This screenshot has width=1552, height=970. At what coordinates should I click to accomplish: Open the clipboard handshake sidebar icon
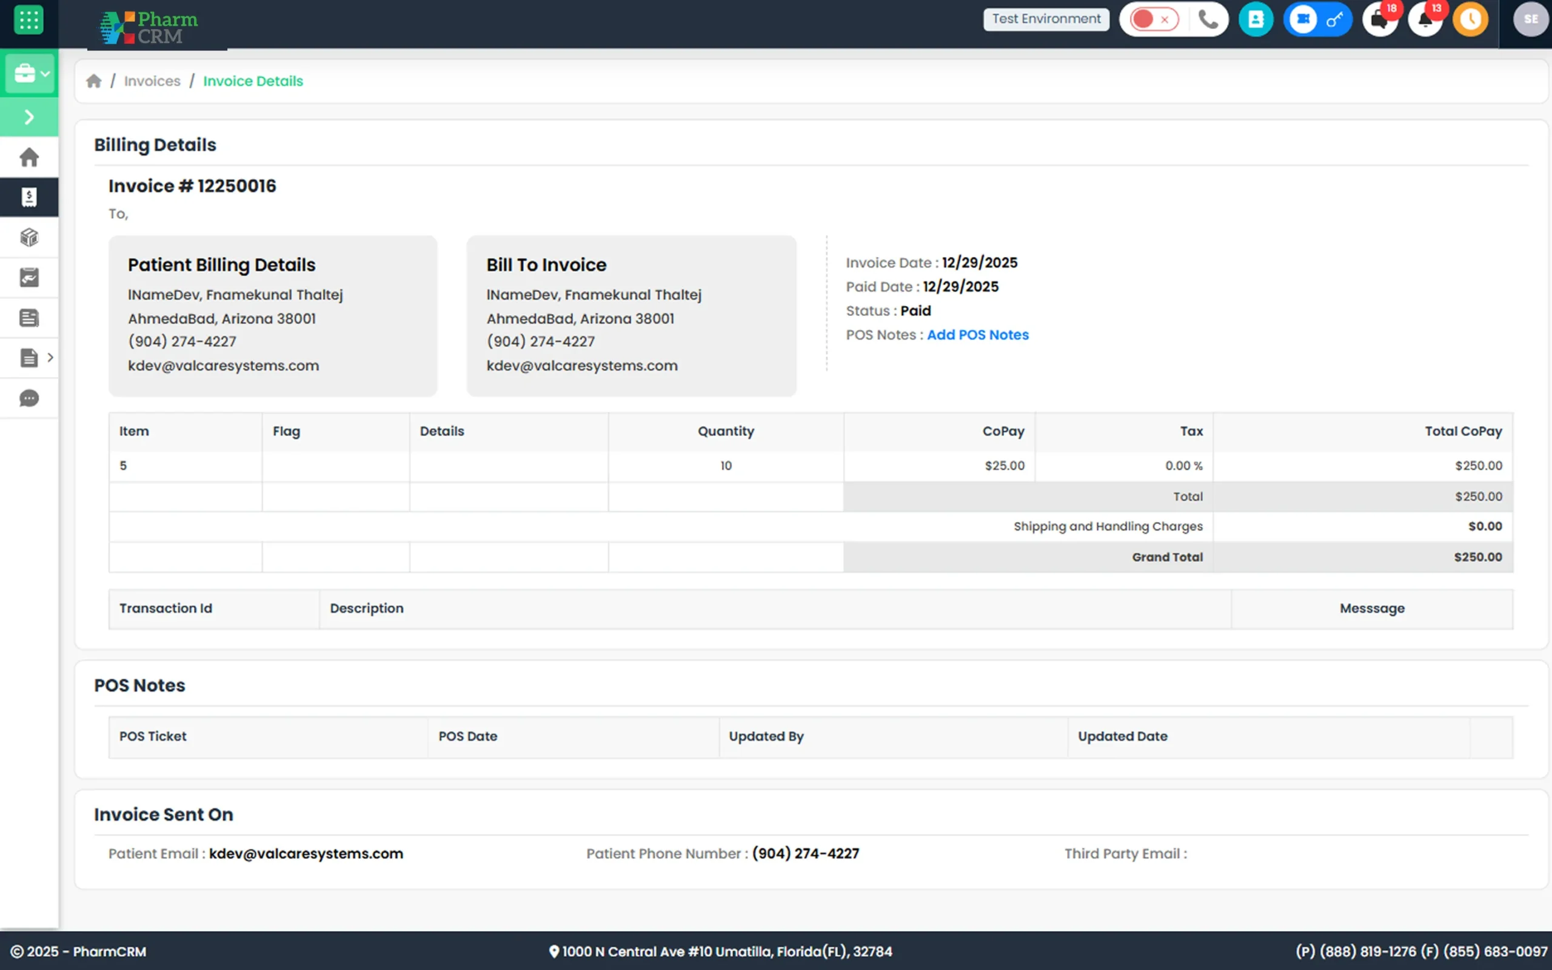point(29,277)
